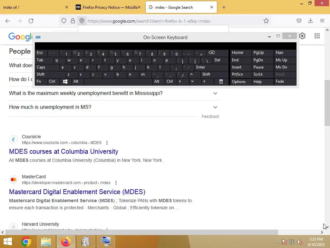
Task: Click the vertical scrollbar thumb
Action: (327, 103)
